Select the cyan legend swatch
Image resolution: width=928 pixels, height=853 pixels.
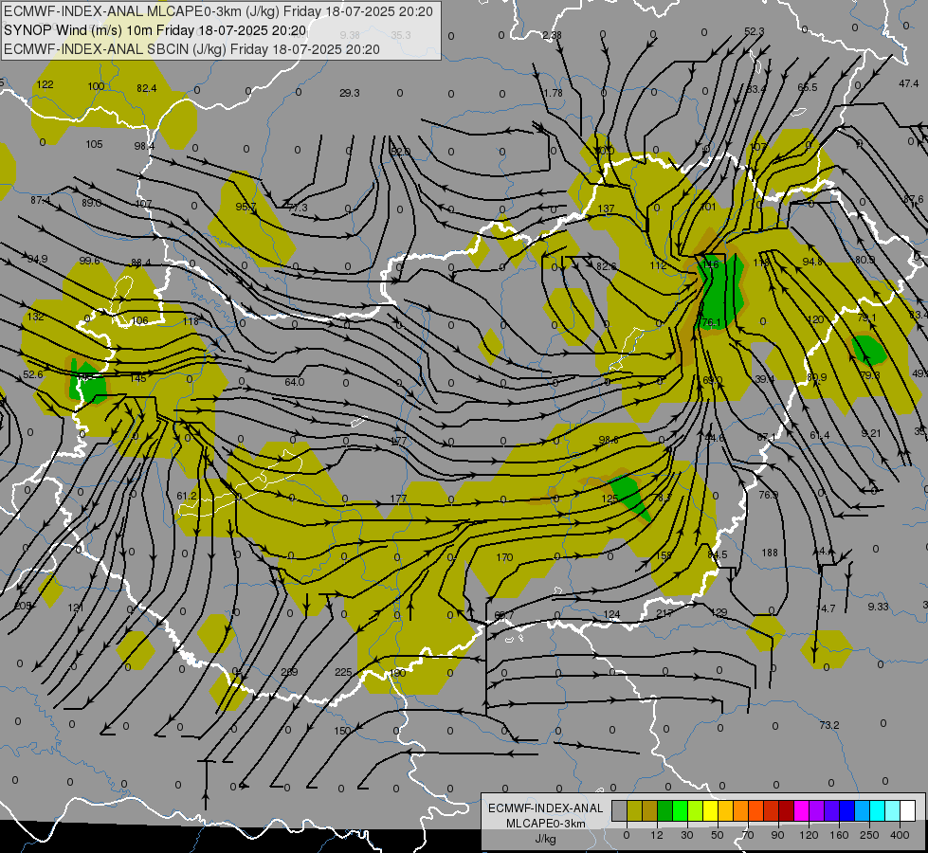877,810
